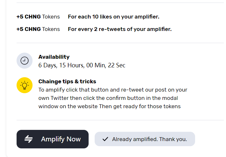The height and width of the screenshot is (157, 226).
Task: Select the Availability heading
Action: pos(54,57)
